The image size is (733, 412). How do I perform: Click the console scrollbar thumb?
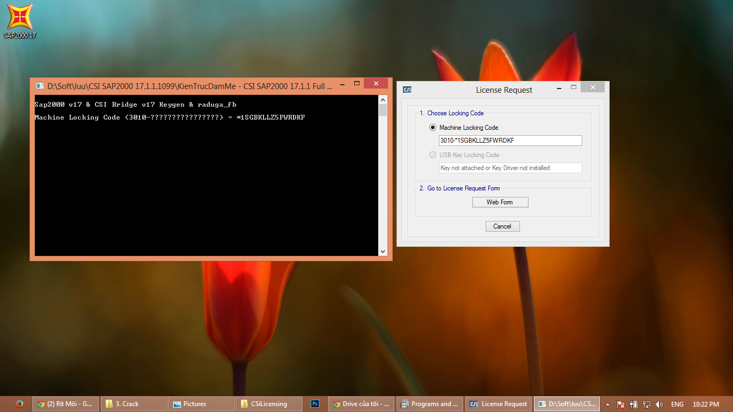(x=383, y=110)
